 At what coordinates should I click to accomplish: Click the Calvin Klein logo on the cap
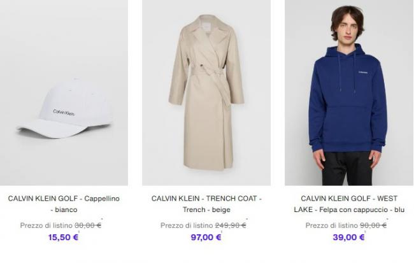coord(64,113)
